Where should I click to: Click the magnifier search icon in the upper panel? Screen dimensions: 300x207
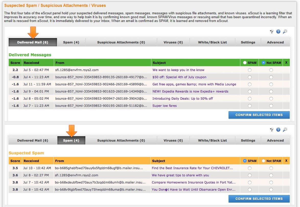[x=285, y=31]
